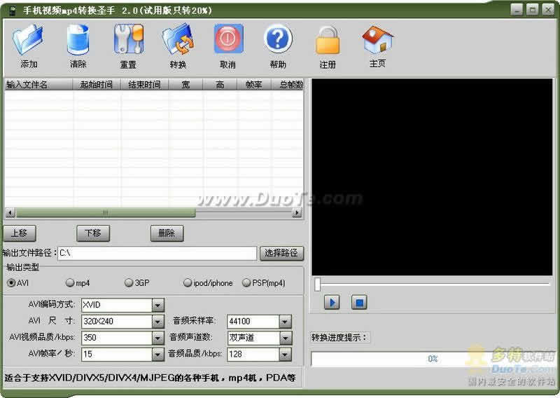Click the file list horizontal scrollbar thumb
Image resolution: width=560 pixels, height=398 pixels.
click(x=106, y=213)
